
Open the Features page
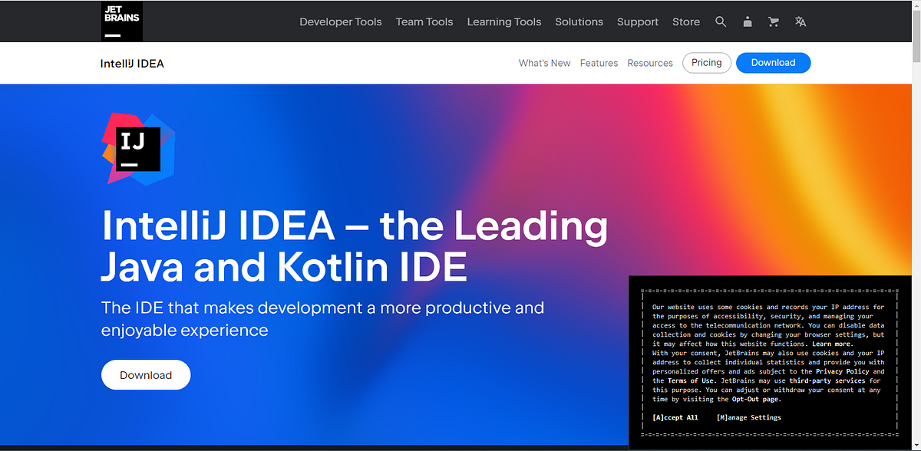599,63
